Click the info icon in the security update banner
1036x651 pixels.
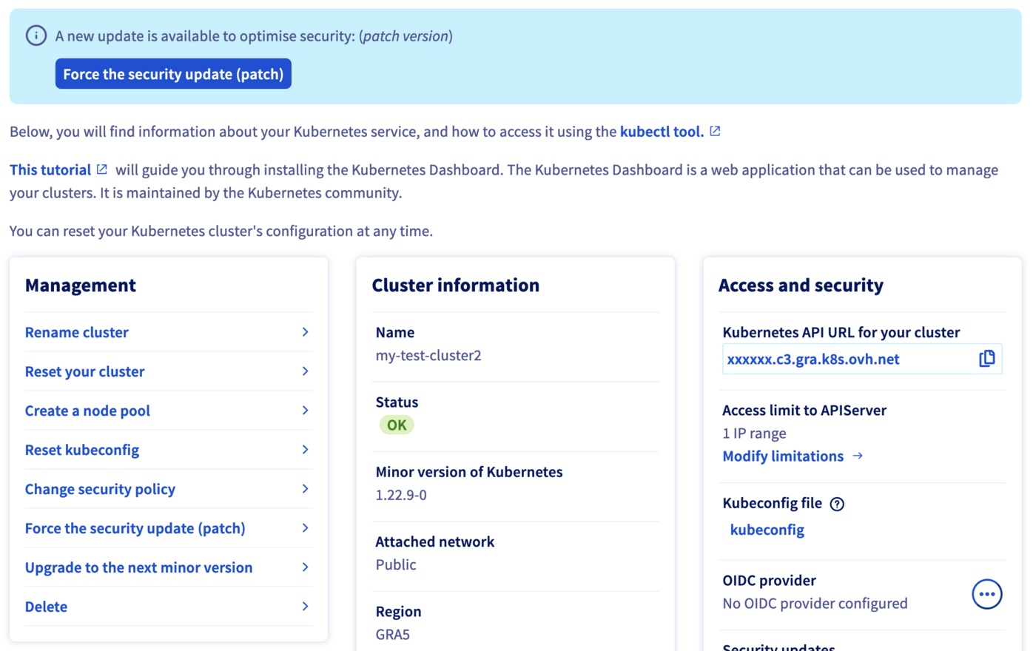36,35
